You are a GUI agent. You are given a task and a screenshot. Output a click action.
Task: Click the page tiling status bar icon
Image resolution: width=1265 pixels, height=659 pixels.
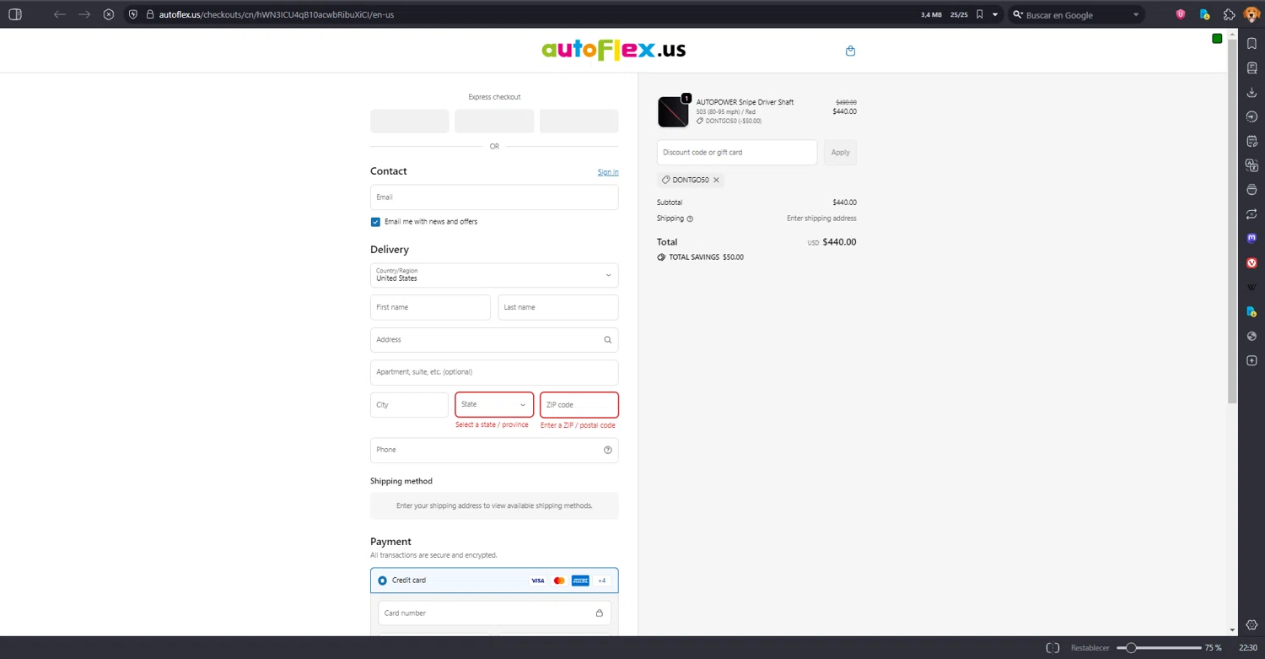point(1052,648)
